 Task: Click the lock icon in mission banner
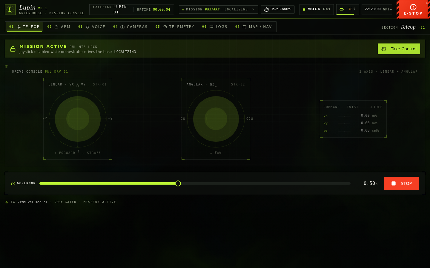(13, 49)
